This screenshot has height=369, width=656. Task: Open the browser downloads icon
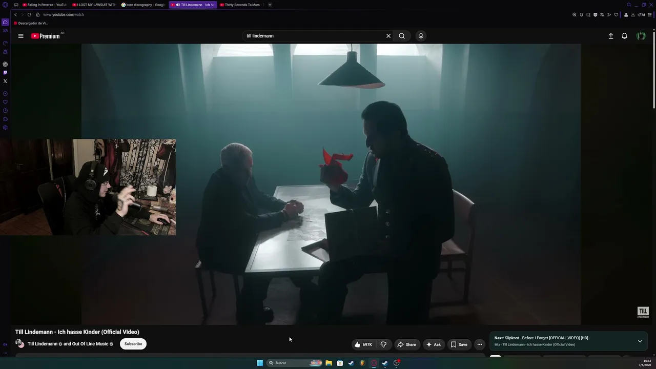(x=633, y=14)
